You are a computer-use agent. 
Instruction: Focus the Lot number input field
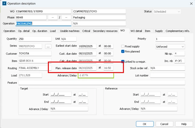click(x=167, y=75)
